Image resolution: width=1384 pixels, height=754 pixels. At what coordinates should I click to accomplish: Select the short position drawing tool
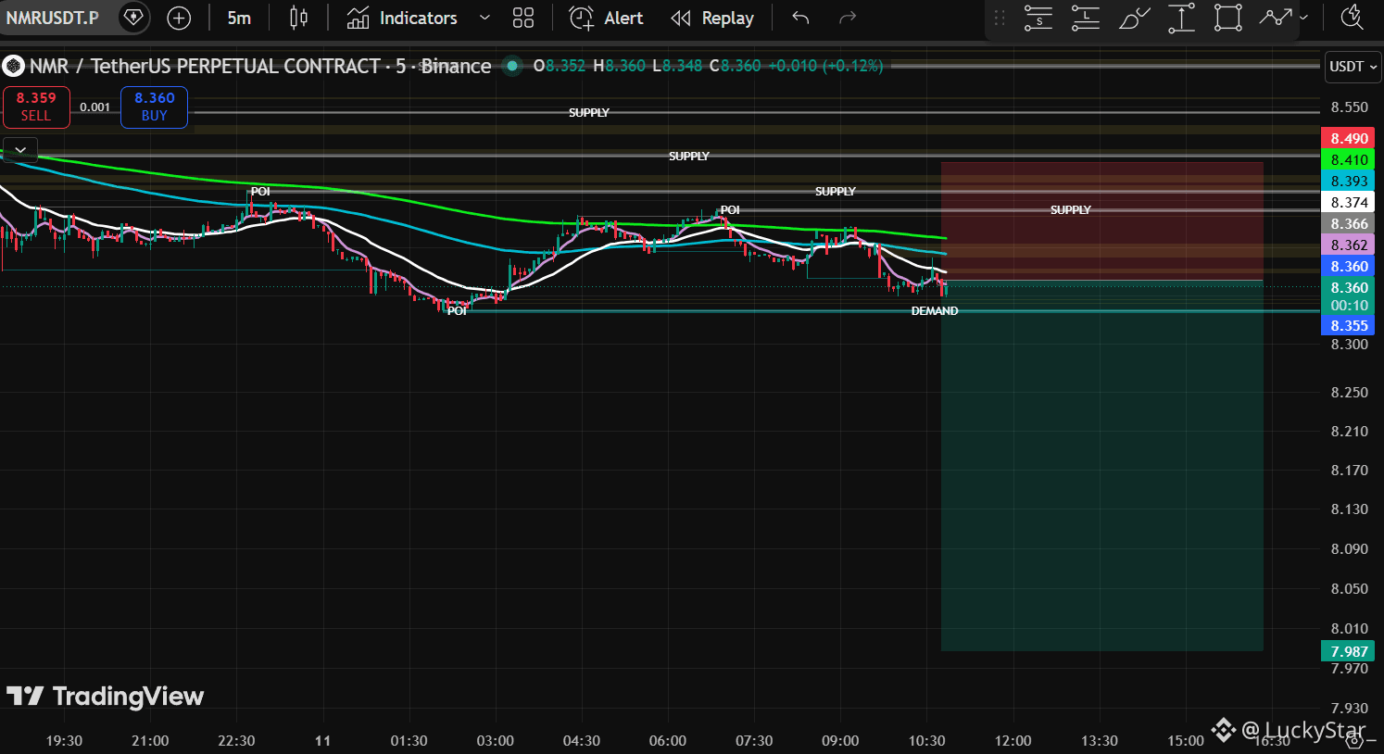pos(1038,18)
